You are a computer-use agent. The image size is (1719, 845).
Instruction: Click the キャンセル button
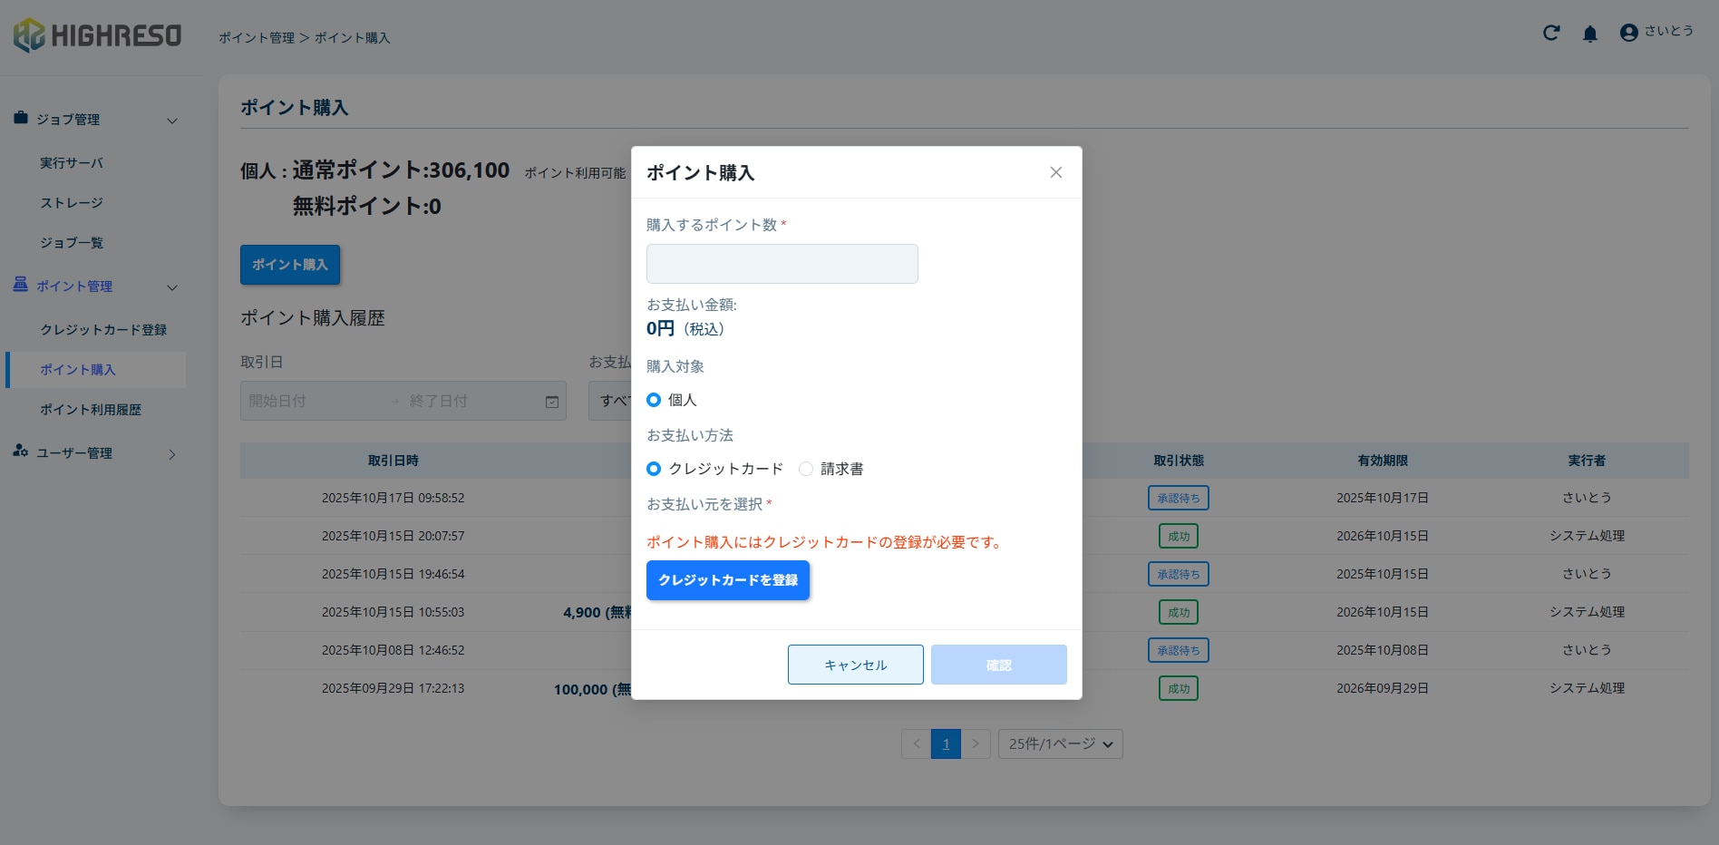pos(855,665)
